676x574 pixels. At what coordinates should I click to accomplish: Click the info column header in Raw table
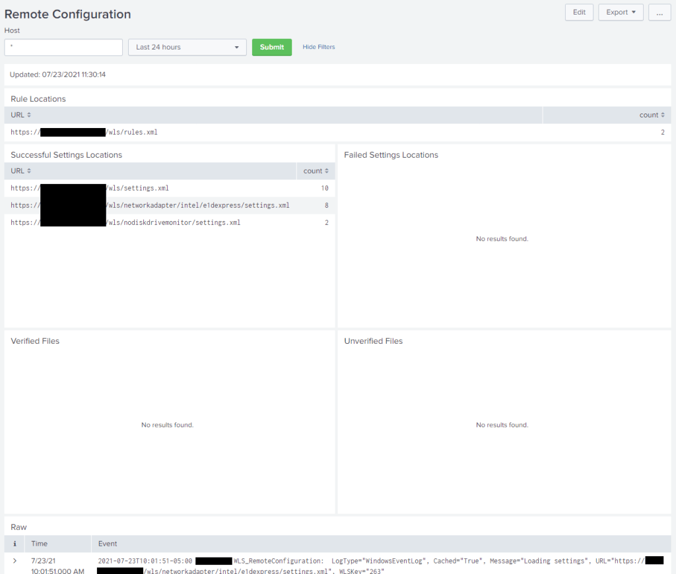(x=15, y=544)
